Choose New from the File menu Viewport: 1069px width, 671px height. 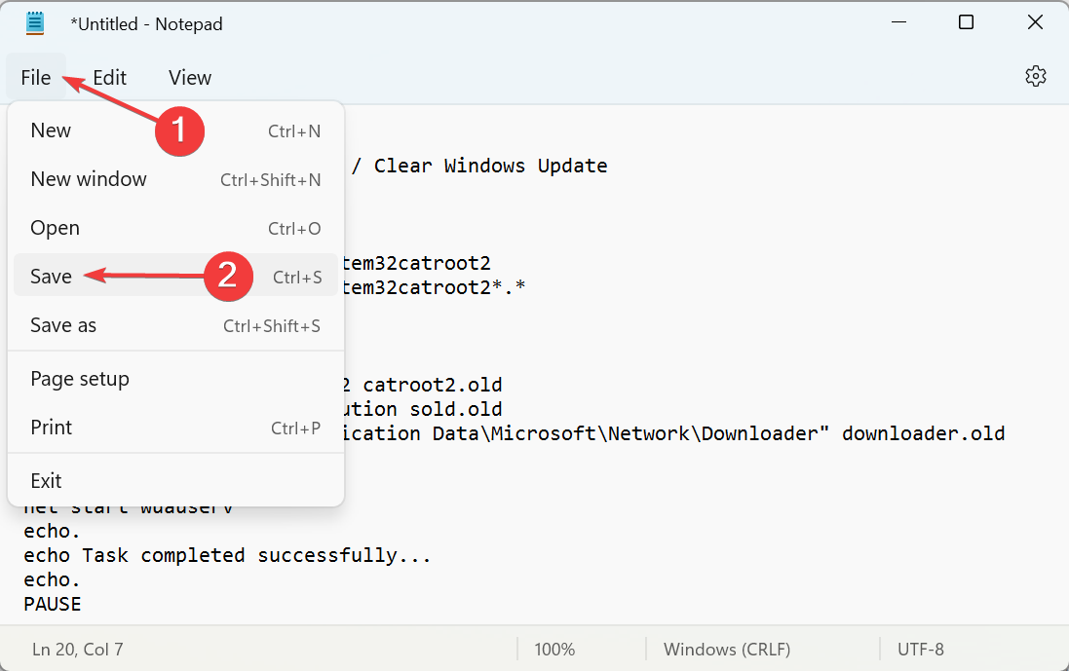coord(176,130)
